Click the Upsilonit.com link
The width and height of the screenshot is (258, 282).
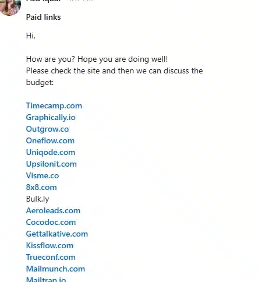(x=51, y=164)
